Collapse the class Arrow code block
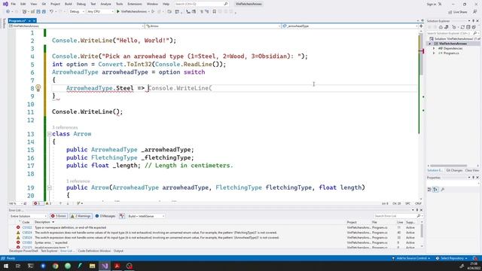Screen dimensions: 482x271 pyautogui.click(x=49, y=134)
